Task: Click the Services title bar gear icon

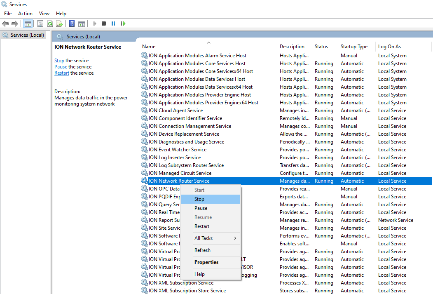Action: [x=4, y=4]
